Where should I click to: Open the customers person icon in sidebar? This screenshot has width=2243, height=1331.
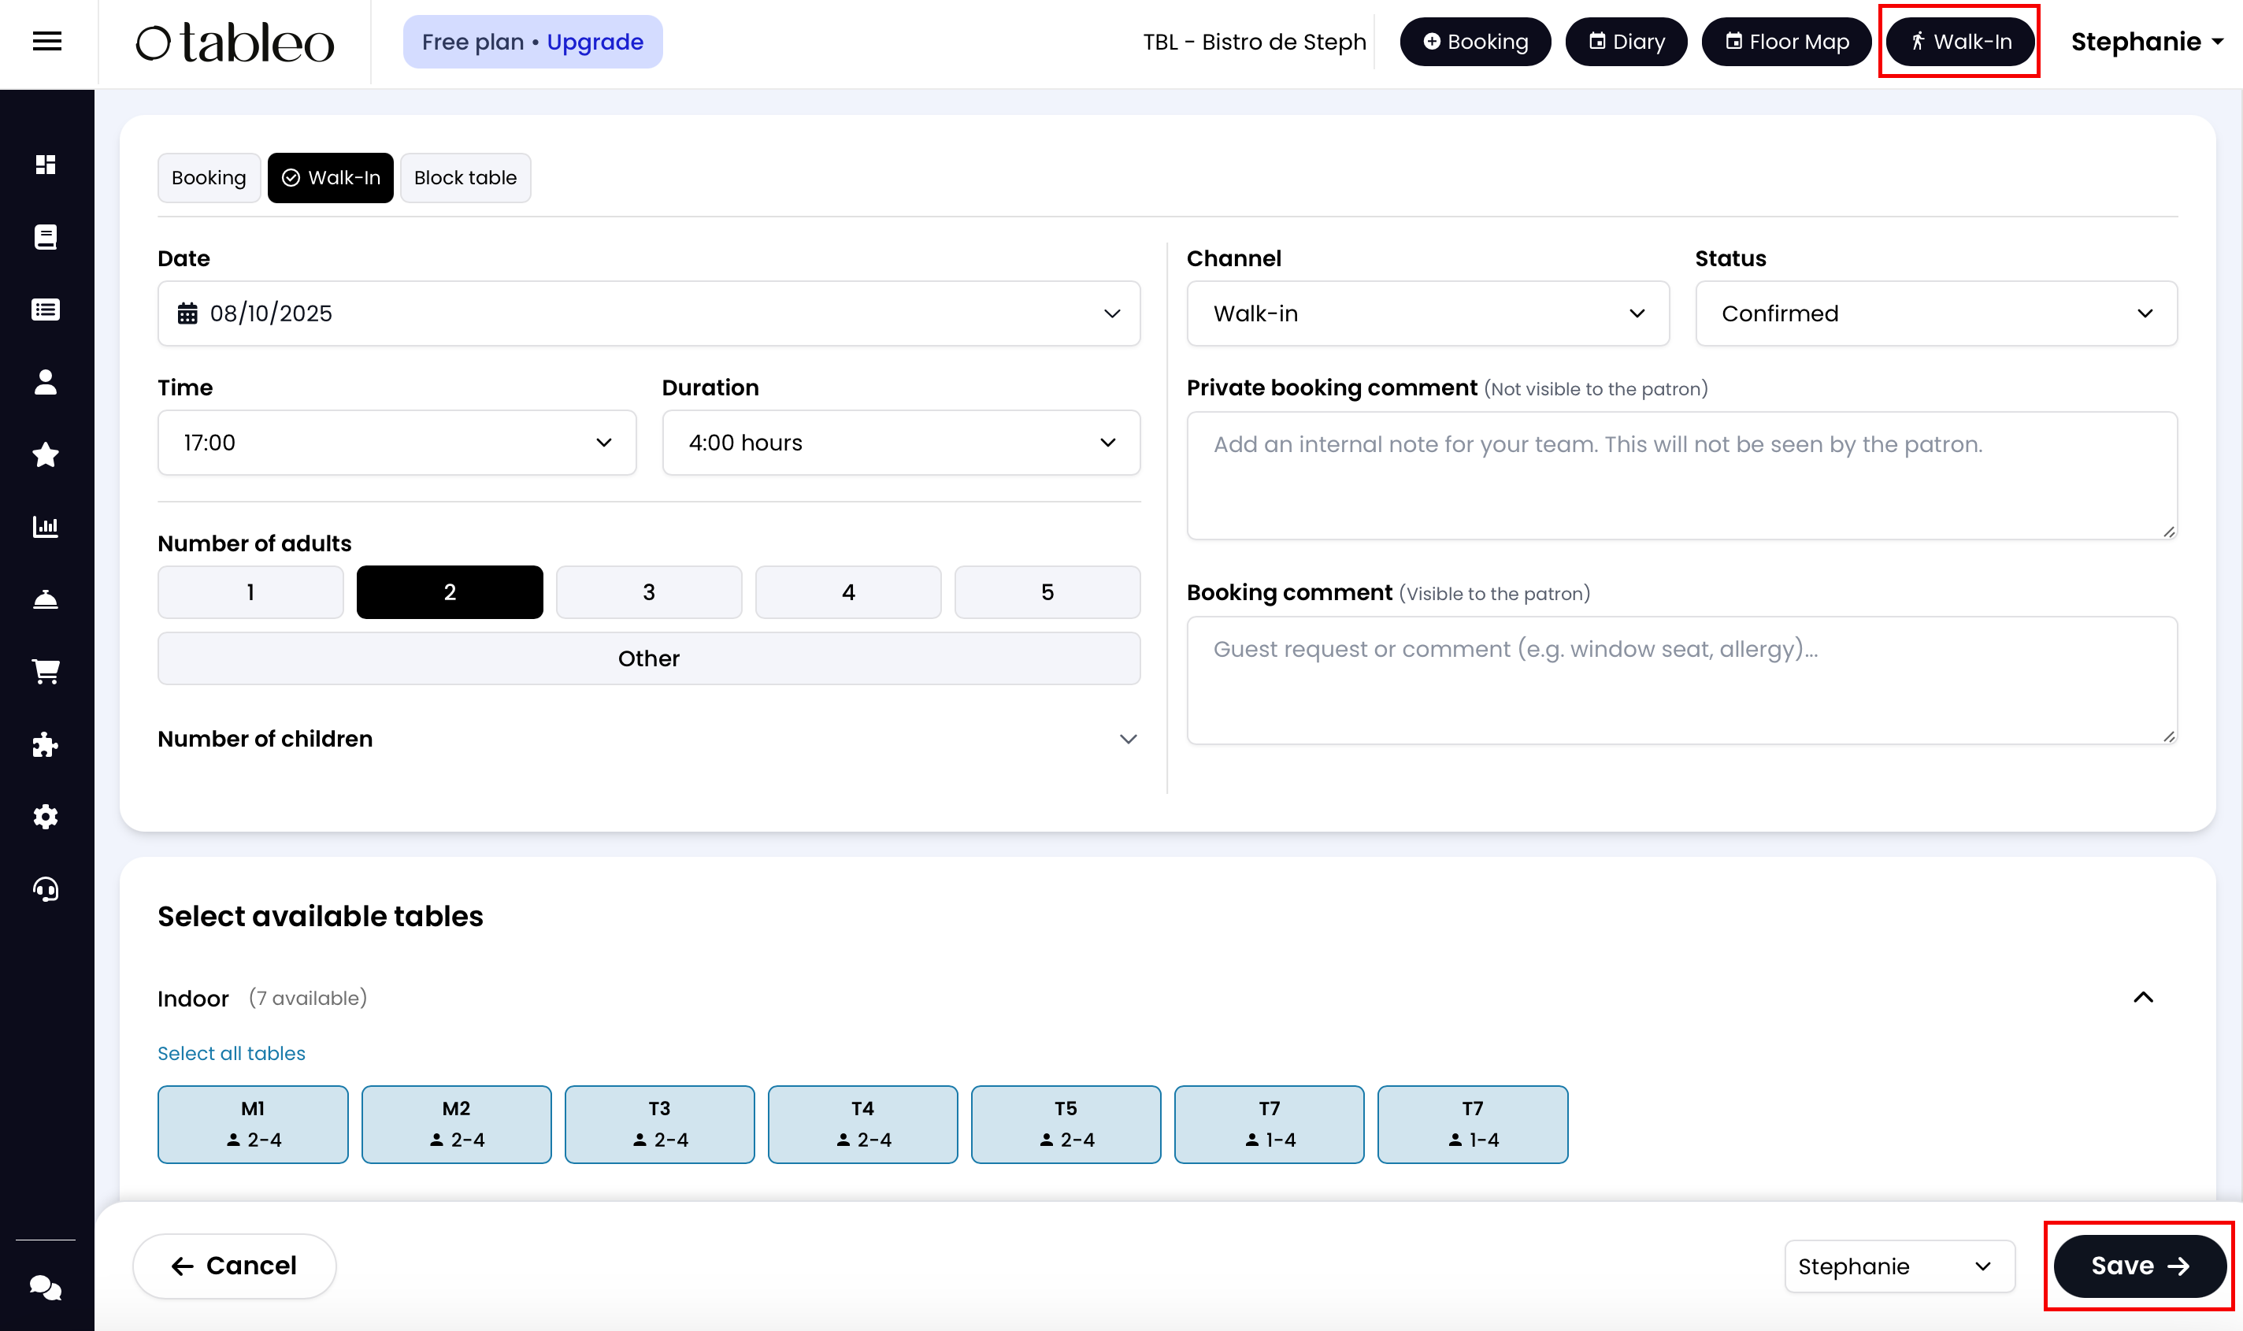pyautogui.click(x=46, y=382)
